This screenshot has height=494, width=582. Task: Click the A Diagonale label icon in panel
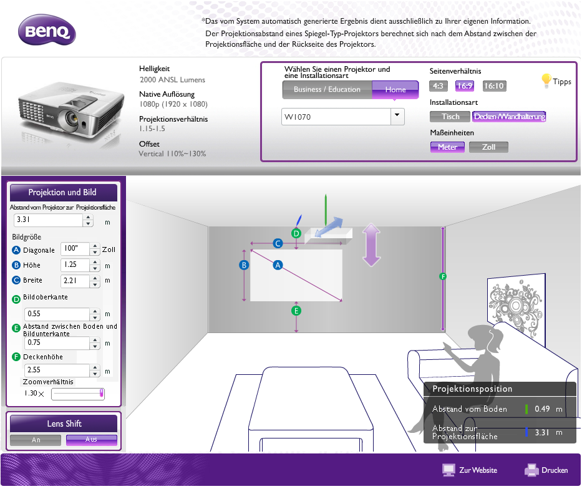[16, 250]
